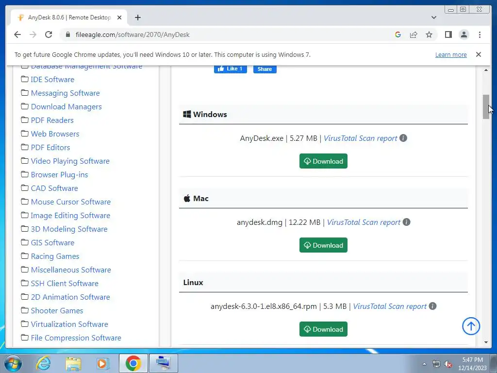The width and height of the screenshot is (497, 373).
Task: Click the page scrollbar up arrow
Action: [x=486, y=70]
